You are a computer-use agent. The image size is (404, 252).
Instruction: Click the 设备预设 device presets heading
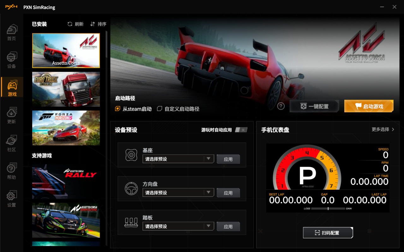click(x=126, y=130)
